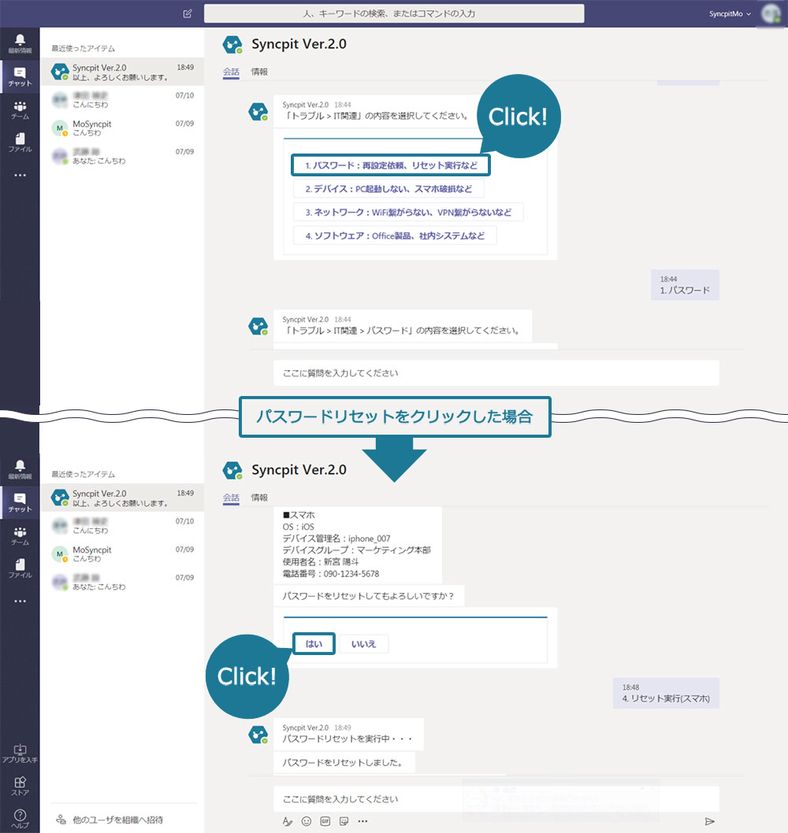The height and width of the screenshot is (833, 788).
Task: Choose option 1. パスワード：再設定依頼
Action: [390, 165]
